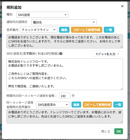Click the 閉じる button
The width and height of the screenshot is (130, 140).
point(106,131)
